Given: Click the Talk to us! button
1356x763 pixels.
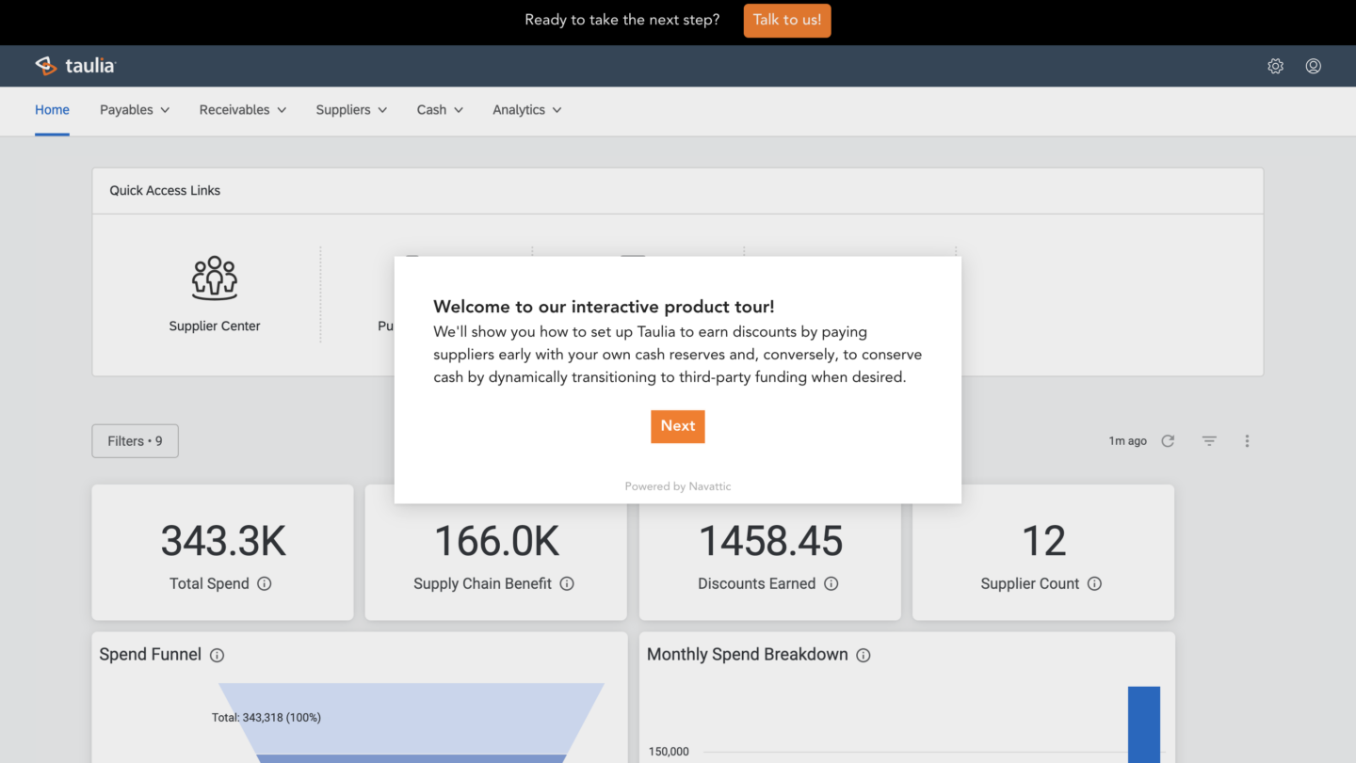Looking at the screenshot, I should click(786, 20).
